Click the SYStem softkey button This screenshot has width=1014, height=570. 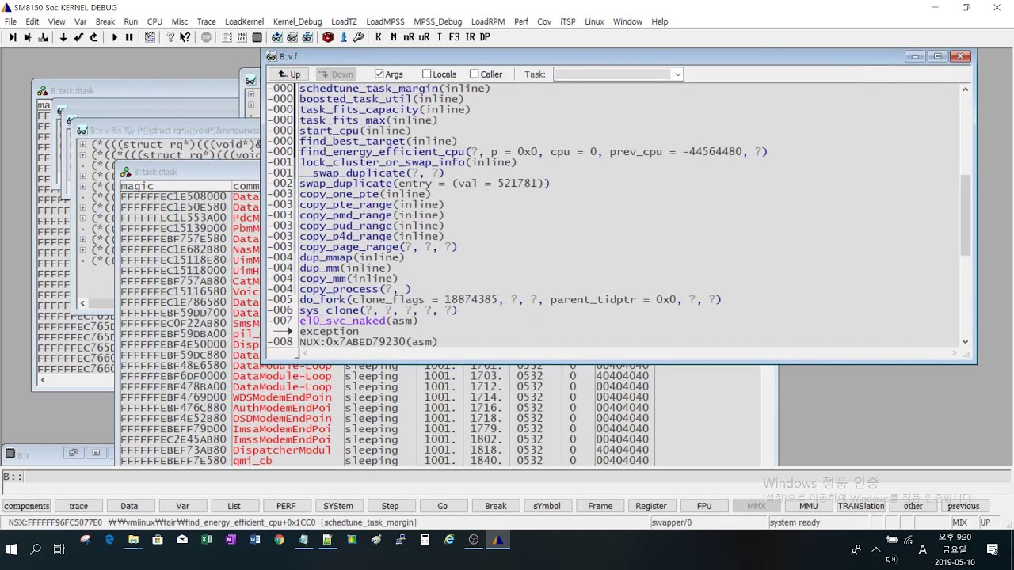coord(338,506)
